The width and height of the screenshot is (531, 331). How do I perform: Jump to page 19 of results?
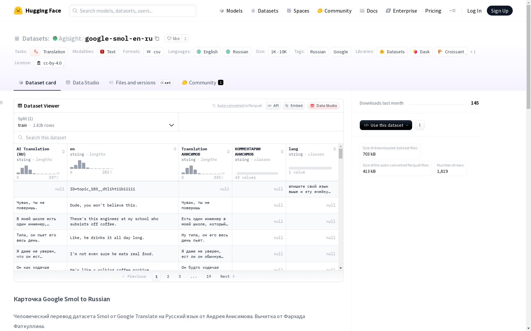[209, 276]
